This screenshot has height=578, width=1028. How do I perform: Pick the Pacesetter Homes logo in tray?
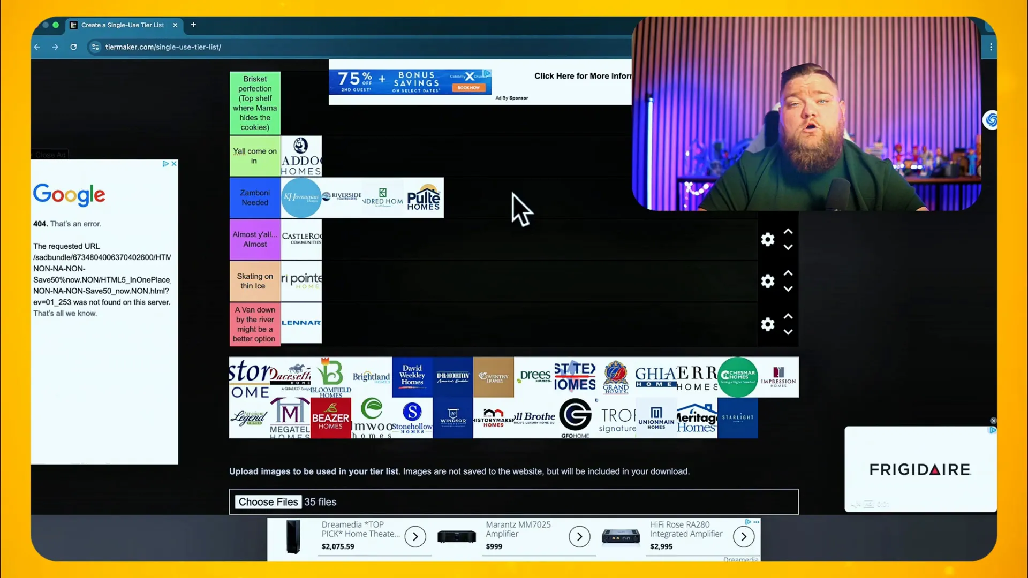[290, 377]
